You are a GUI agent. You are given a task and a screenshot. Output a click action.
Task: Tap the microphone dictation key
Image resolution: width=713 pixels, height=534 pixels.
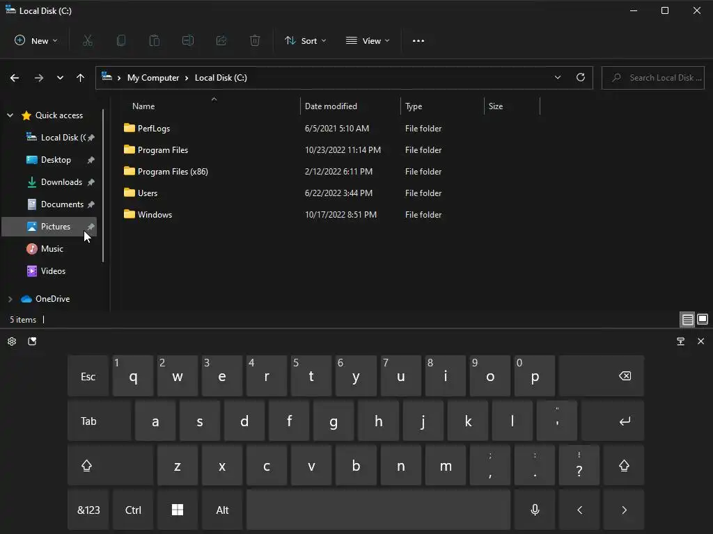(535, 510)
